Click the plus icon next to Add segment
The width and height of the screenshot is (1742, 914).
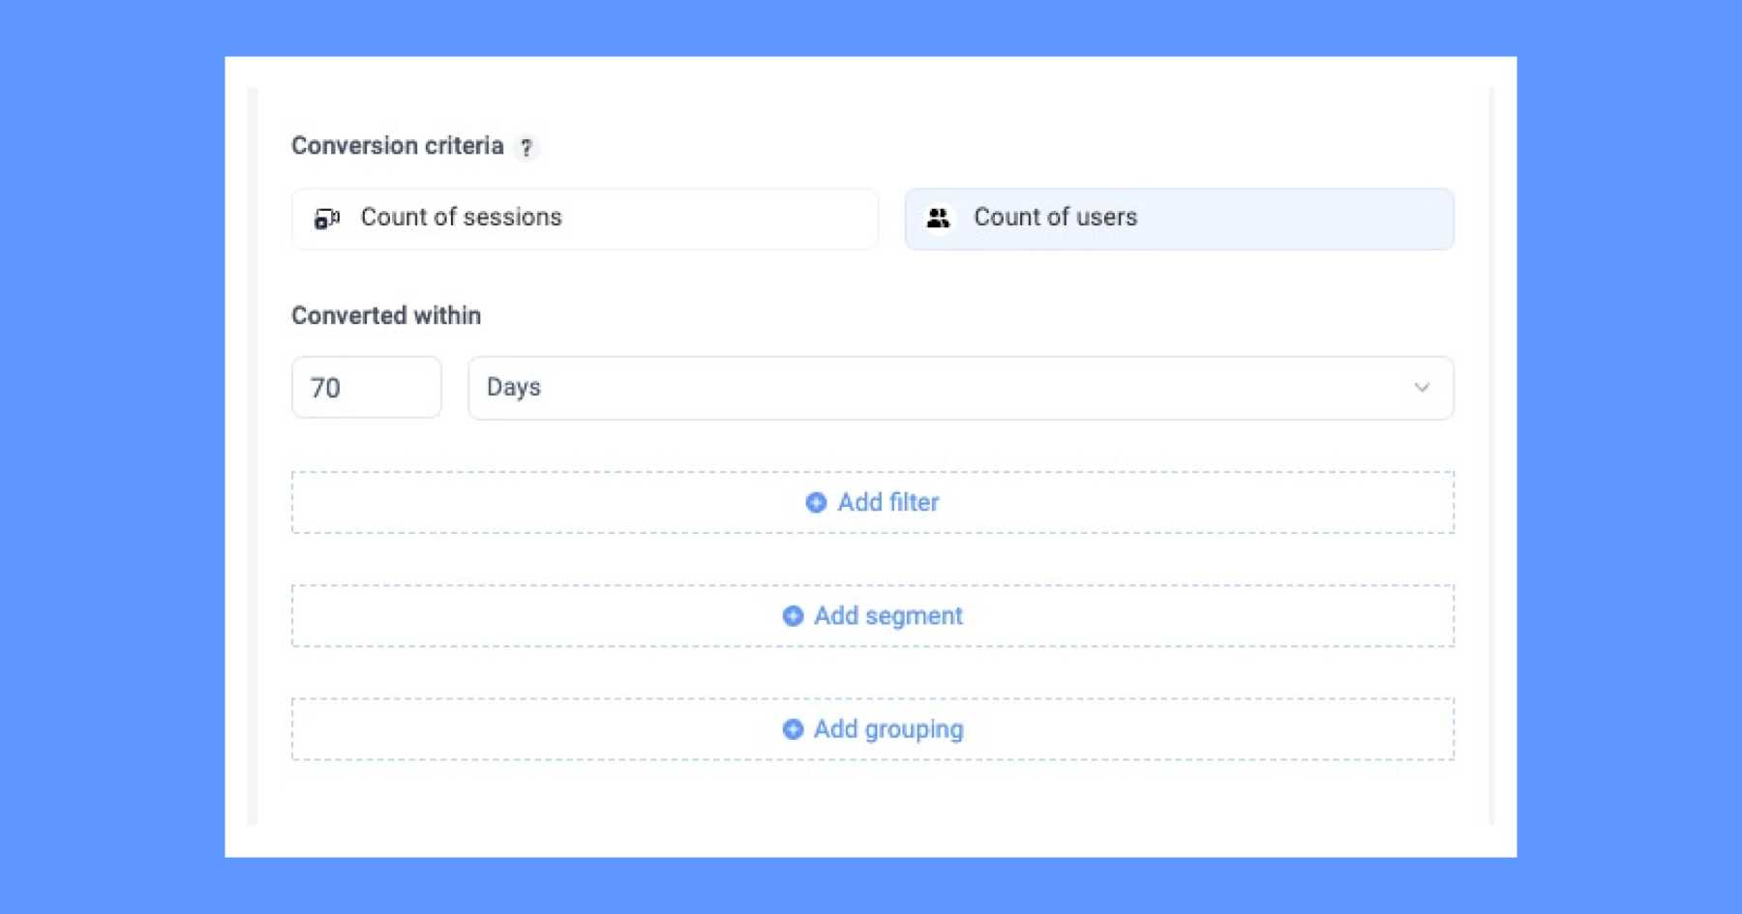[x=793, y=616]
